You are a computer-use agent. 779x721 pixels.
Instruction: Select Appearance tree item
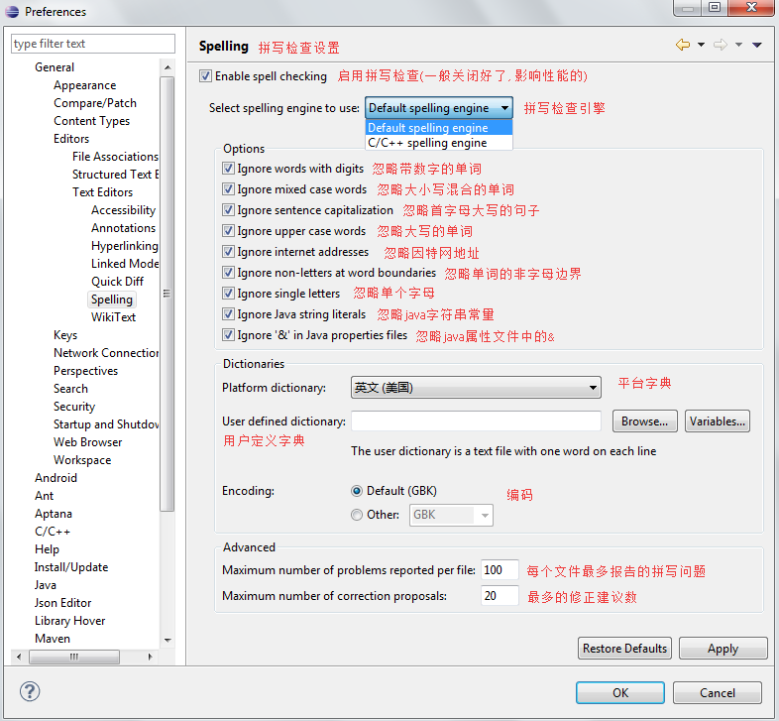coord(85,85)
